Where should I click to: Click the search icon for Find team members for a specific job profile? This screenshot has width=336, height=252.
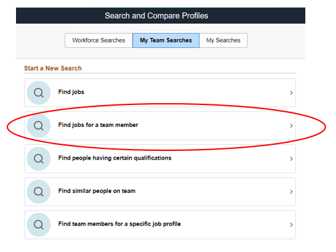click(x=39, y=225)
